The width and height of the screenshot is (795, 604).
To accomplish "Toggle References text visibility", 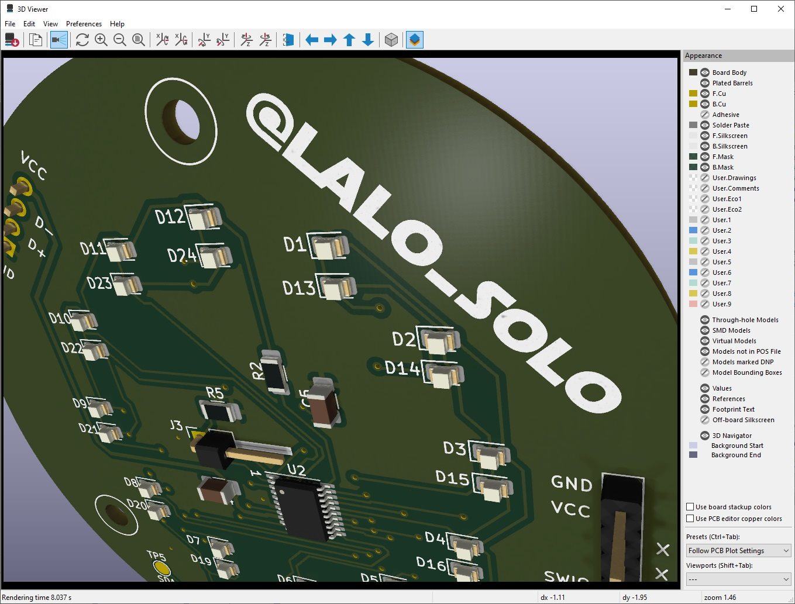I will [705, 399].
